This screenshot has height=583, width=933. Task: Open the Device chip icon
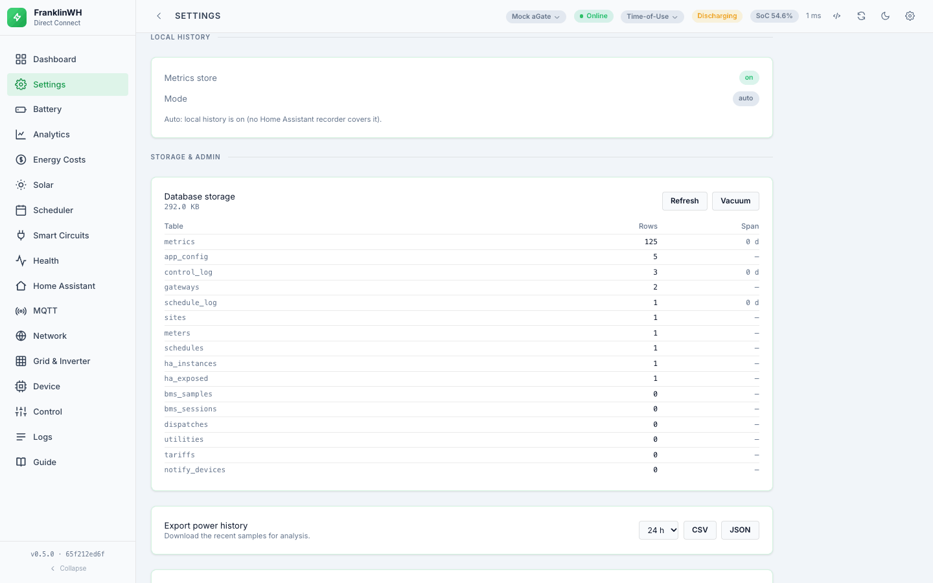coord(21,387)
